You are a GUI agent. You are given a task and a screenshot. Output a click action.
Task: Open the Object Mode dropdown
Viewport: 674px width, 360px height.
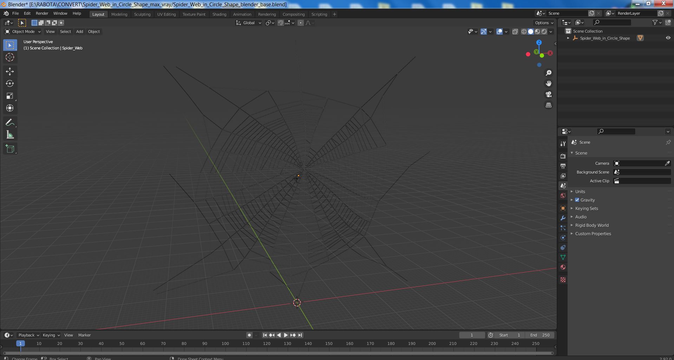pos(23,32)
